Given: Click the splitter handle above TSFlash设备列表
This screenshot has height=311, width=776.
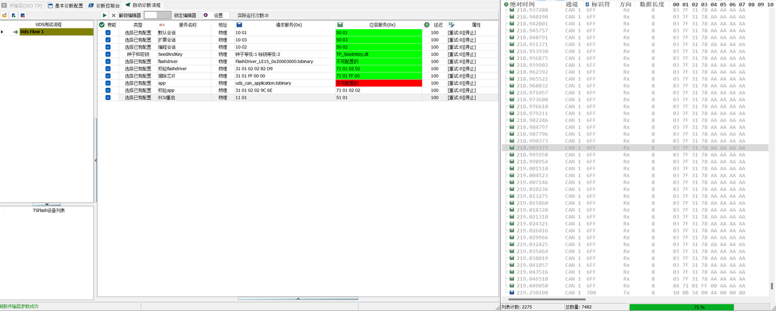Looking at the screenshot, I should click(x=46, y=204).
